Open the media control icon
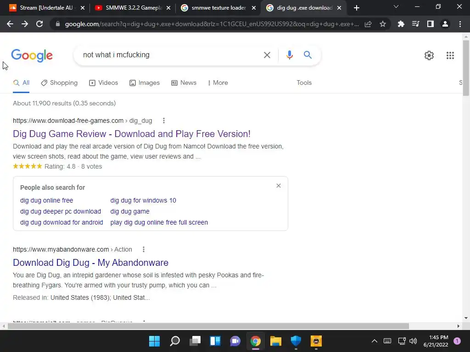This screenshot has height=352, width=470. pos(415,24)
